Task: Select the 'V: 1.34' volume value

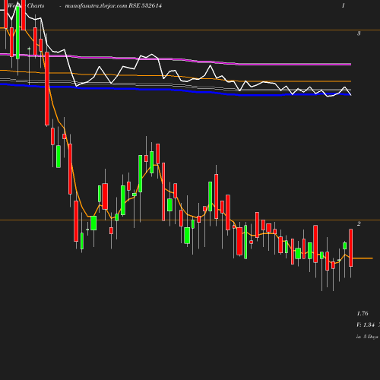Action: [366, 325]
